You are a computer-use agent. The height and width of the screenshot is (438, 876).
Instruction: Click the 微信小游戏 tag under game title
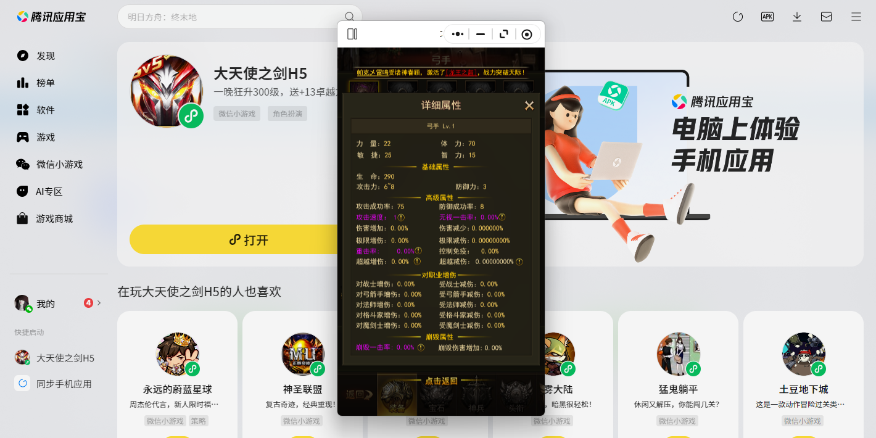pos(237,114)
